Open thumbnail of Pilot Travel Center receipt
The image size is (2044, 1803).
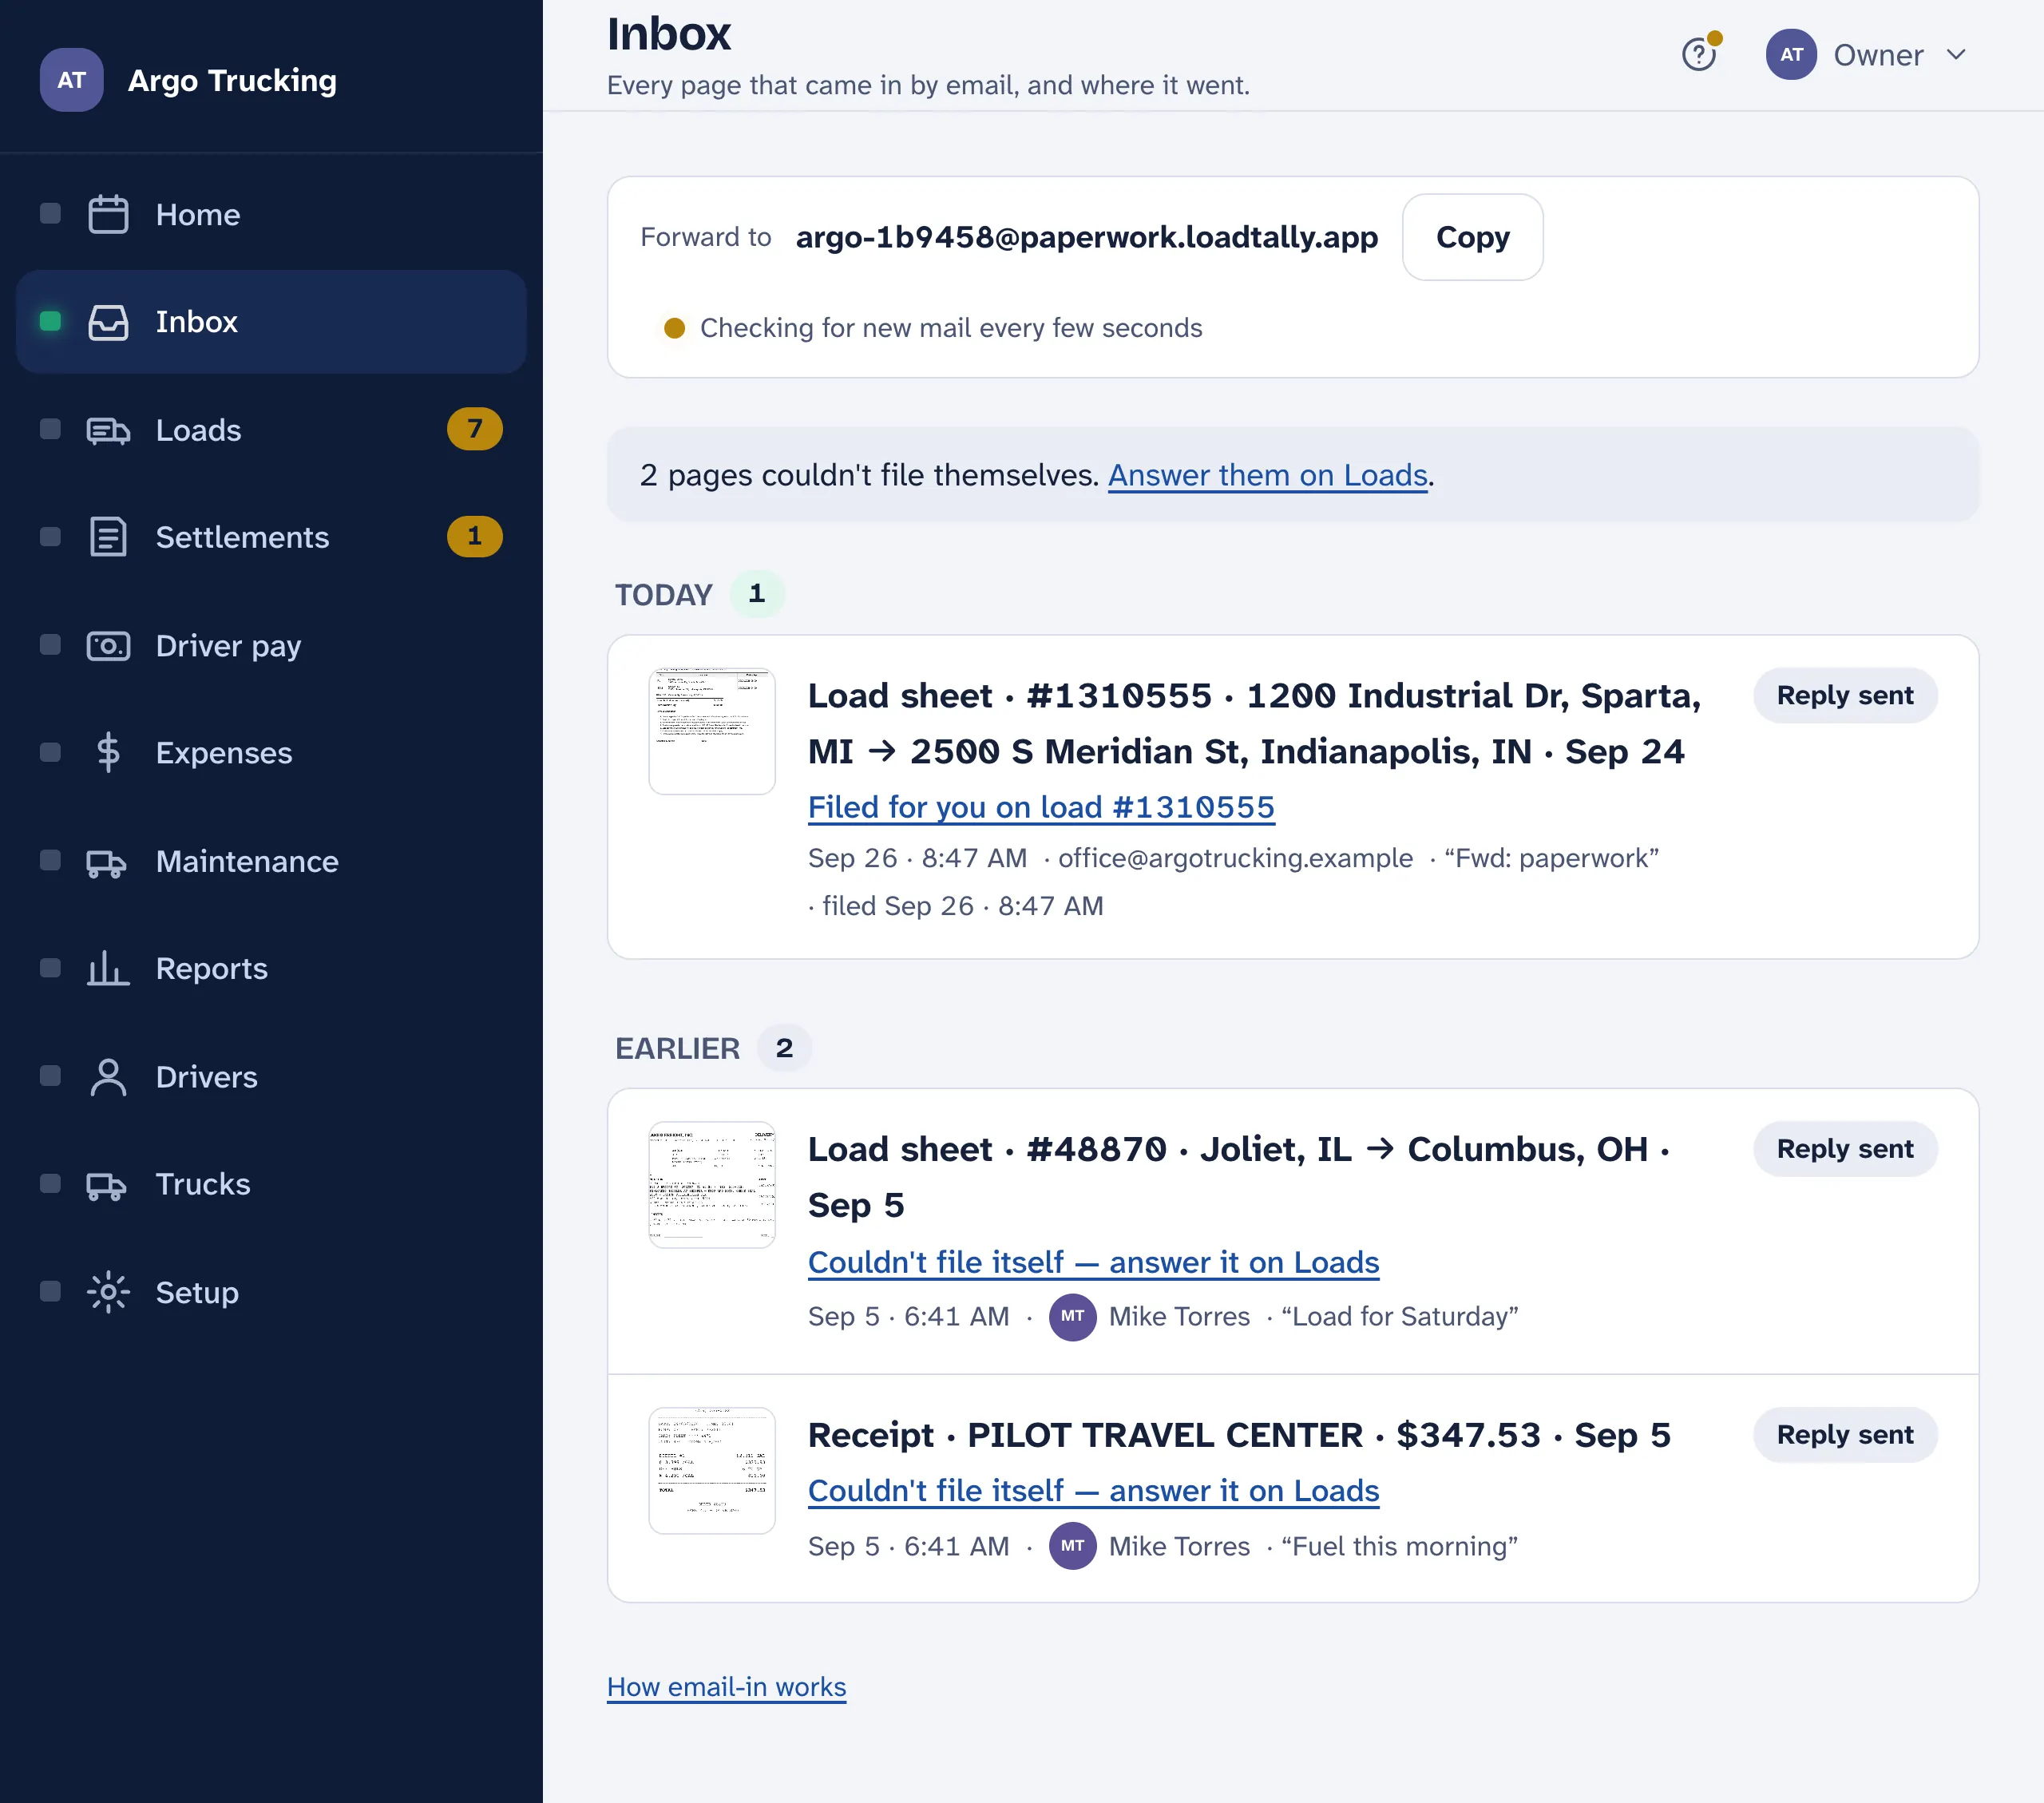pyautogui.click(x=712, y=1470)
